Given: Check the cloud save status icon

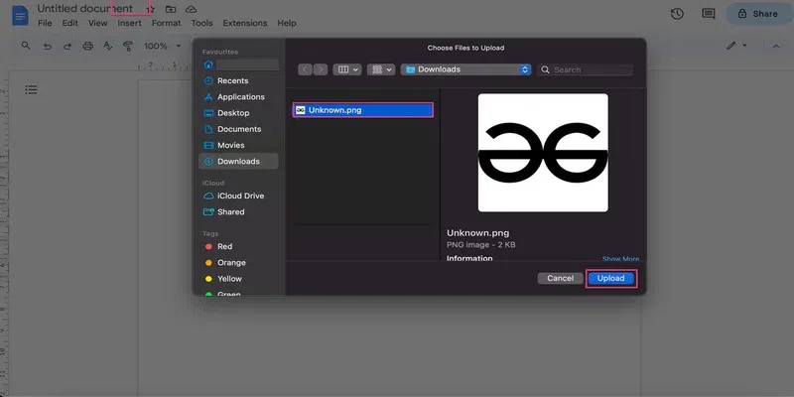Looking at the screenshot, I should 191,10.
